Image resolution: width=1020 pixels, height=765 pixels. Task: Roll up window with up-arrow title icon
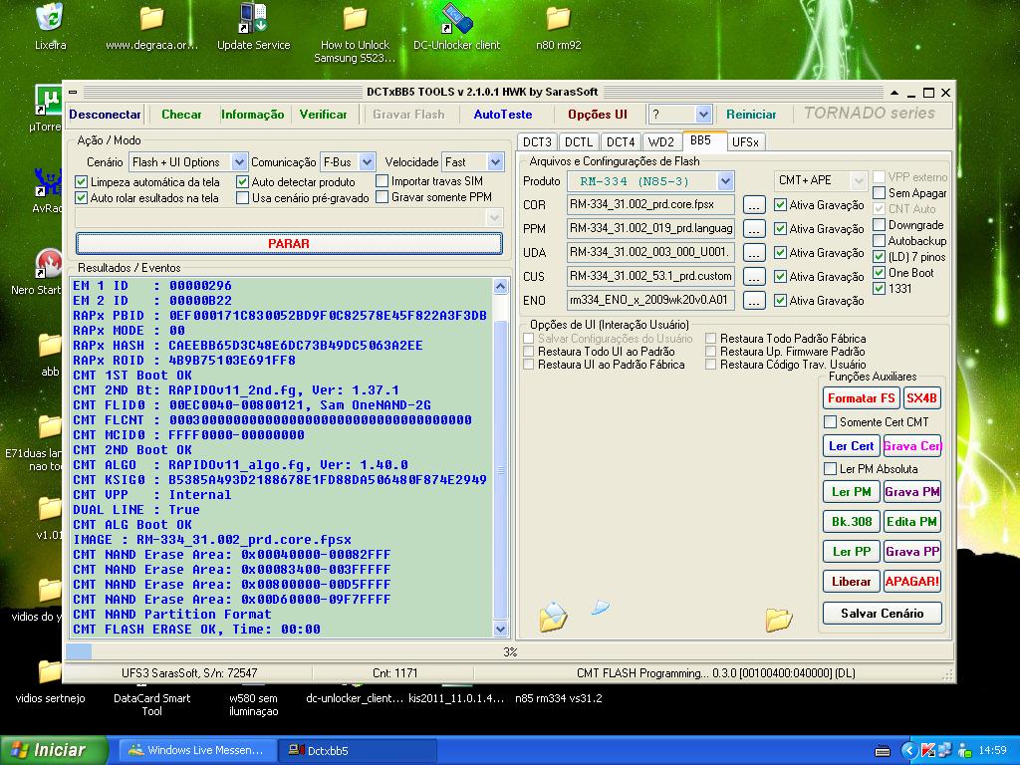point(894,93)
